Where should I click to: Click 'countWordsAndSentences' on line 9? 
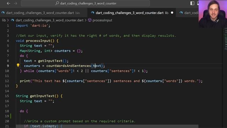tap(68, 66)
